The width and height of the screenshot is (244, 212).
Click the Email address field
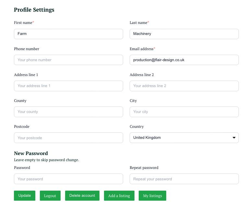(184, 60)
